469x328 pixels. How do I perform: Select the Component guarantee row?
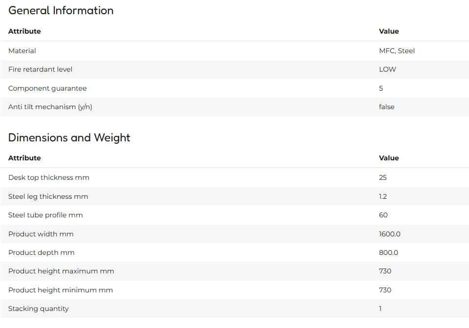234,88
